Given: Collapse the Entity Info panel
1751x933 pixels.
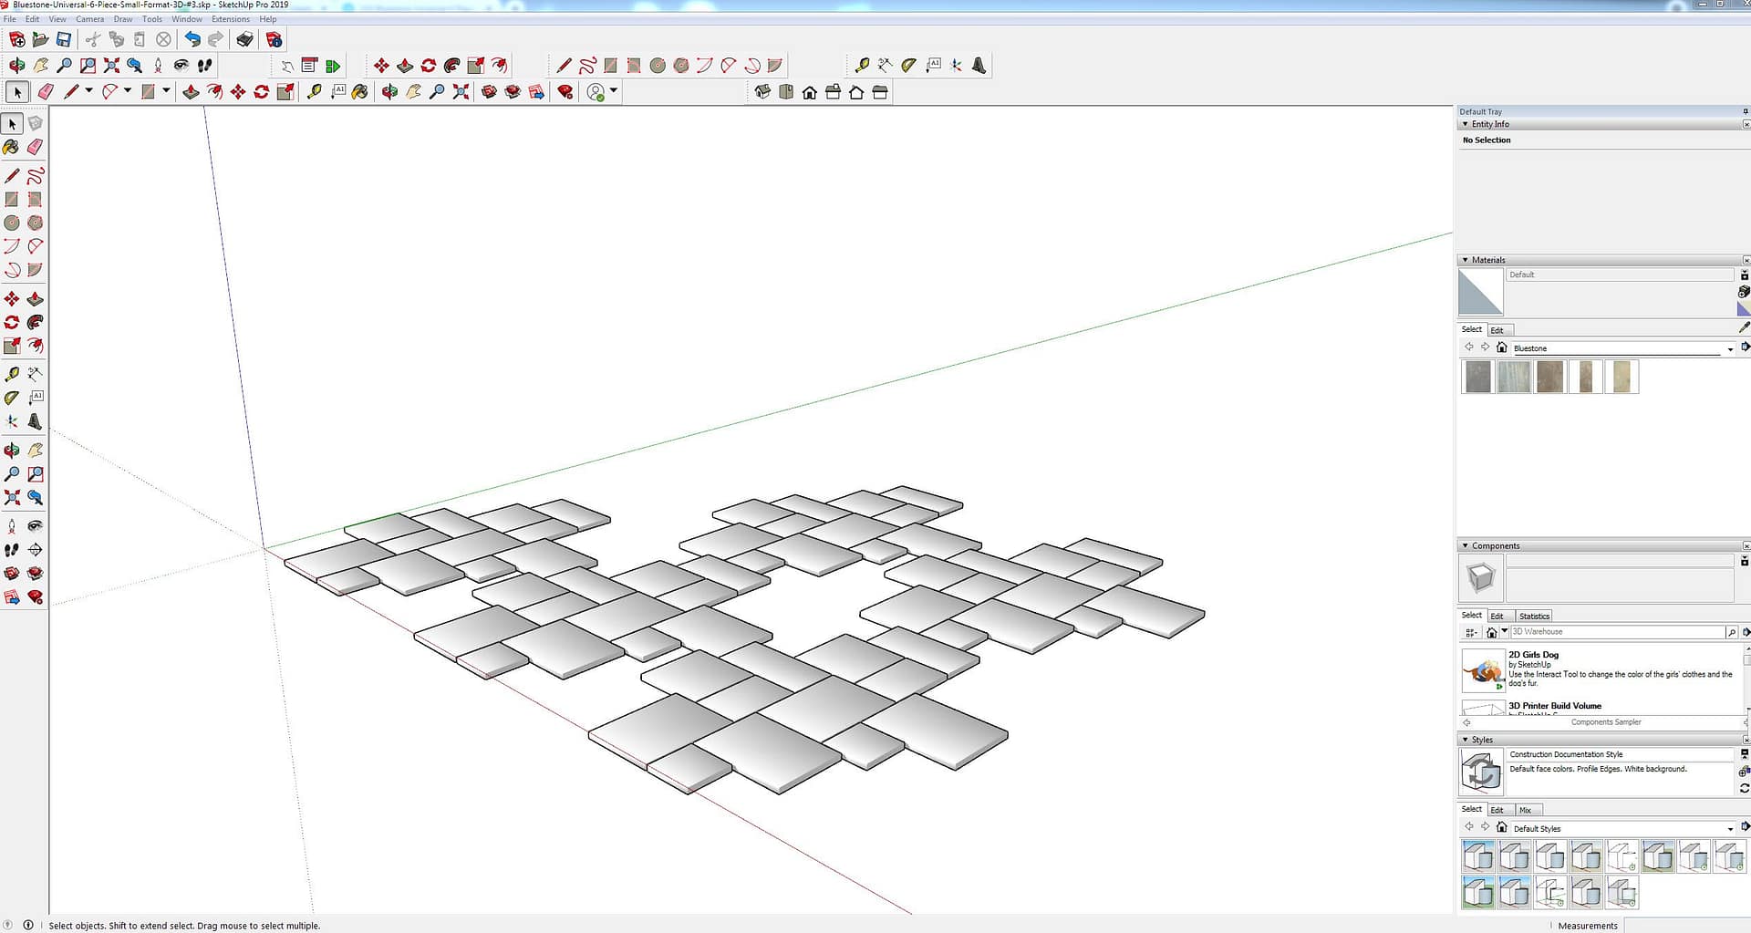Looking at the screenshot, I should [x=1466, y=124].
